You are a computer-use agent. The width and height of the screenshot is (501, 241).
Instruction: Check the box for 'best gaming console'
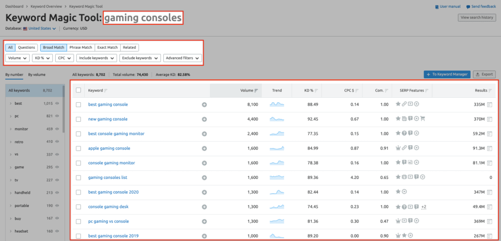[x=79, y=105]
